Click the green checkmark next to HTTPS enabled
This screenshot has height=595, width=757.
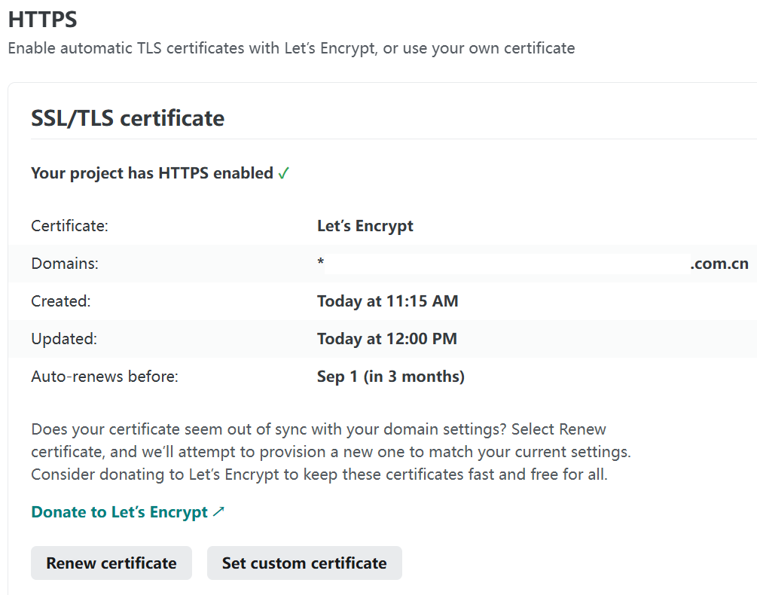[x=283, y=172]
